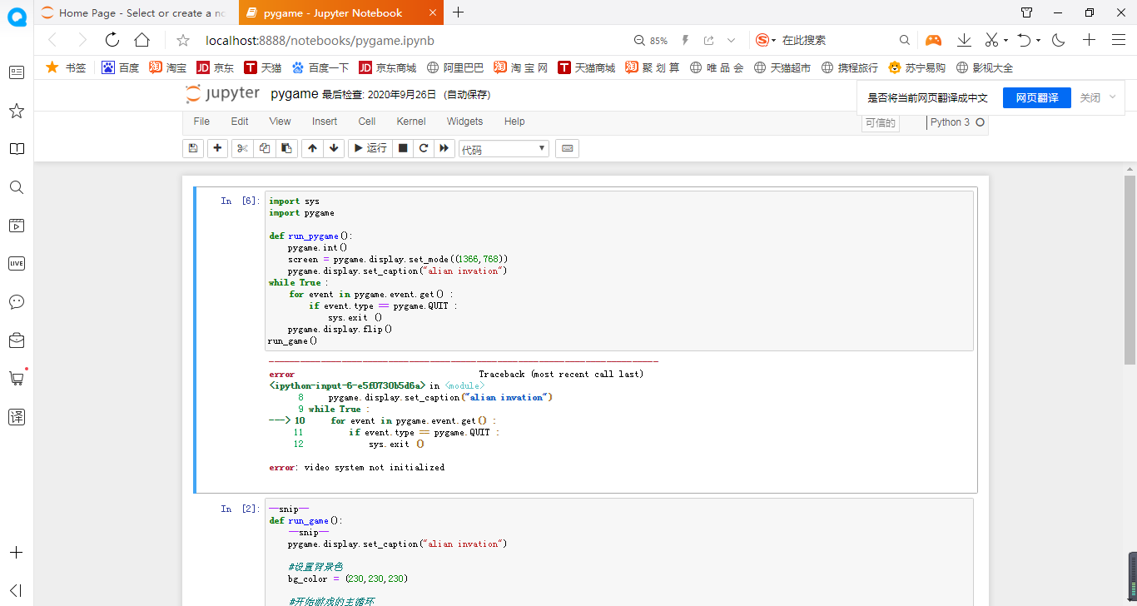Click the 网页翻译 button
1137x606 pixels.
1036,97
